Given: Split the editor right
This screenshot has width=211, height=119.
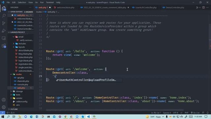Looking at the screenshot, I should (x=203, y=8).
